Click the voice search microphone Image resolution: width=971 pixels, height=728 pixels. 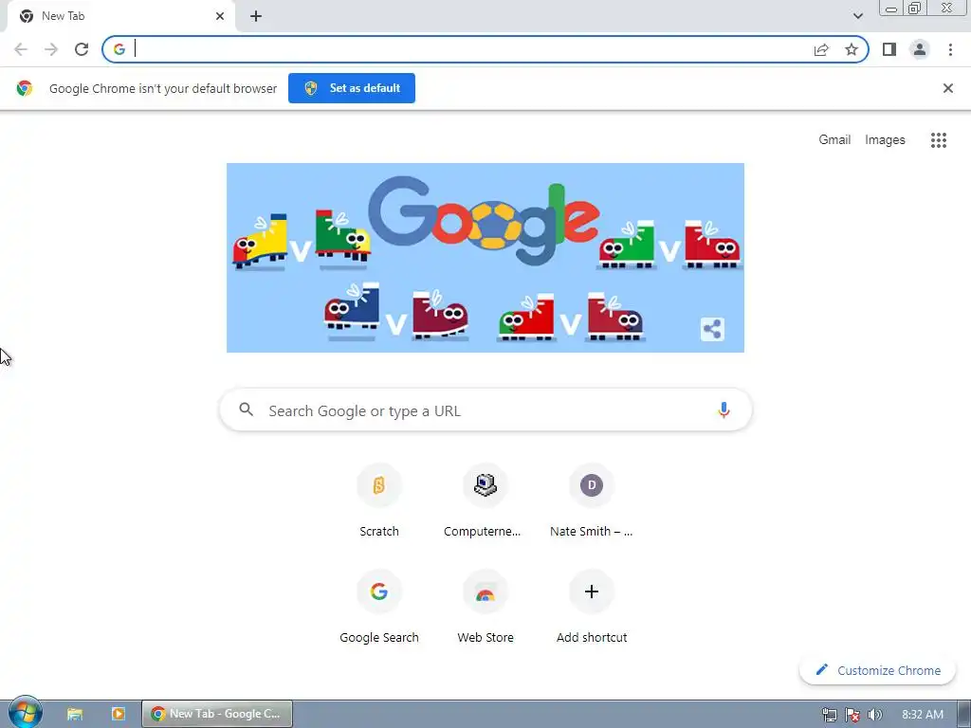tap(724, 409)
